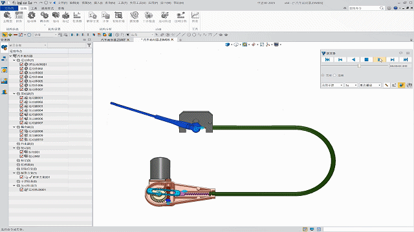Click the blue help icon at top right
The image size is (414, 232).
(395, 8)
